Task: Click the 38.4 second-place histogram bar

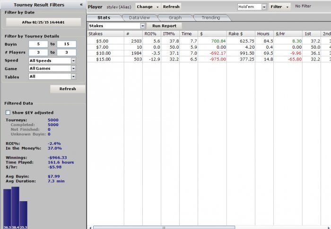Action: pyautogui.click(x=15, y=207)
